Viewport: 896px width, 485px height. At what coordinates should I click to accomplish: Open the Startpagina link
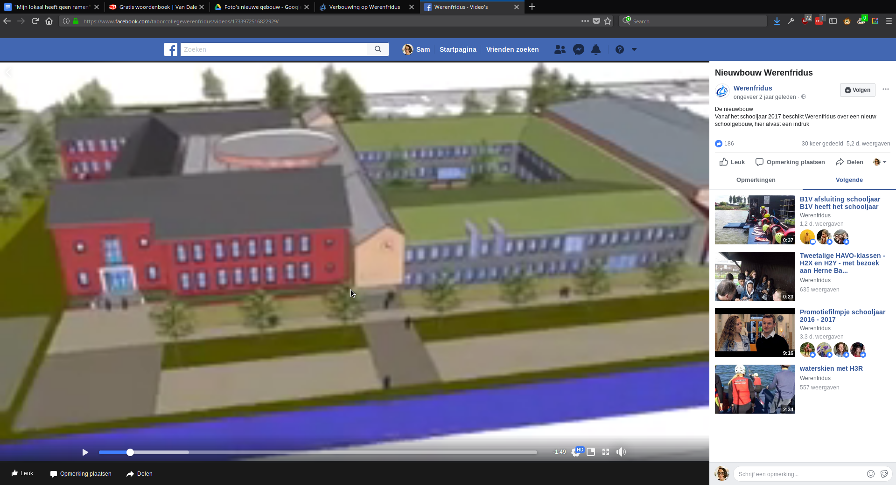458,49
